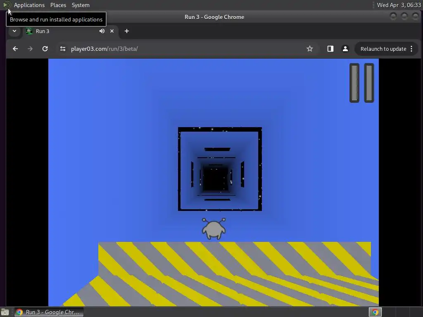Click the Run 3 tab favicon
The height and width of the screenshot is (317, 423).
point(29,31)
